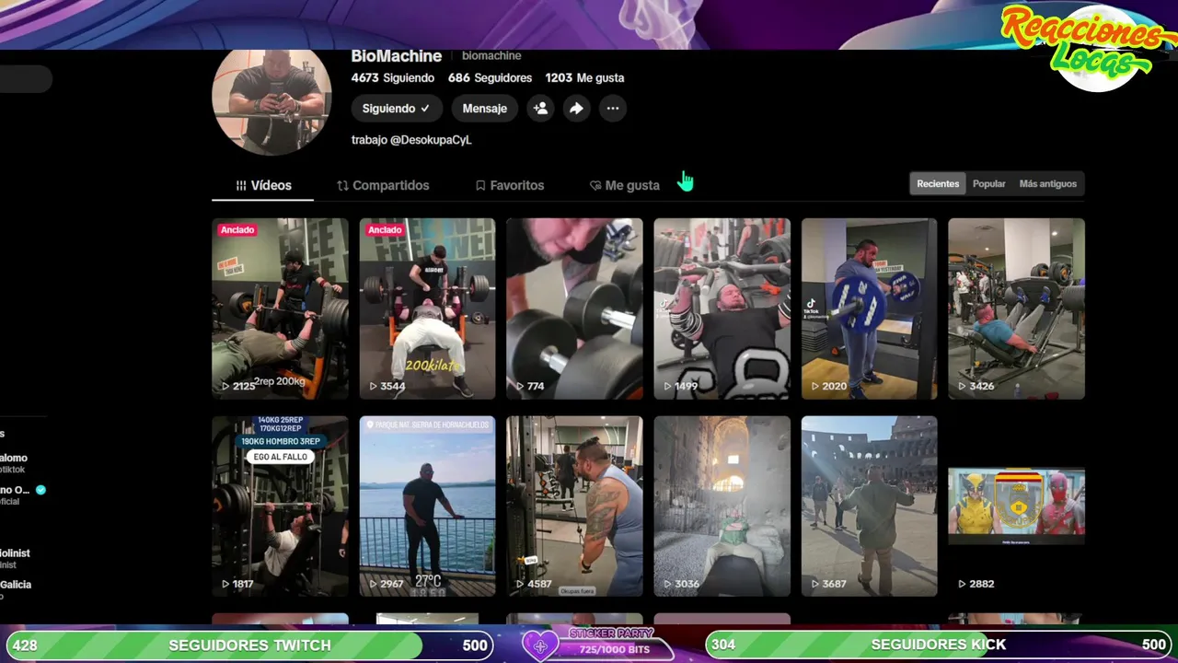
Task: Open dumbbell video with 774 views
Action: (574, 308)
